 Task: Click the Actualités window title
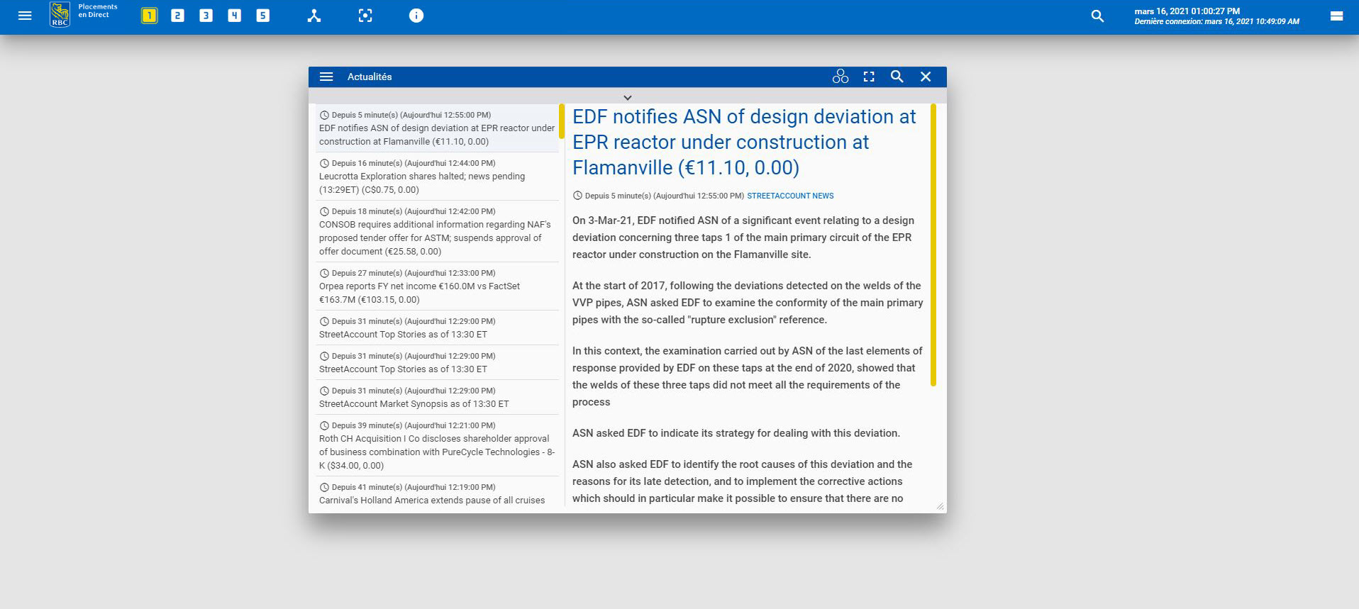point(370,77)
